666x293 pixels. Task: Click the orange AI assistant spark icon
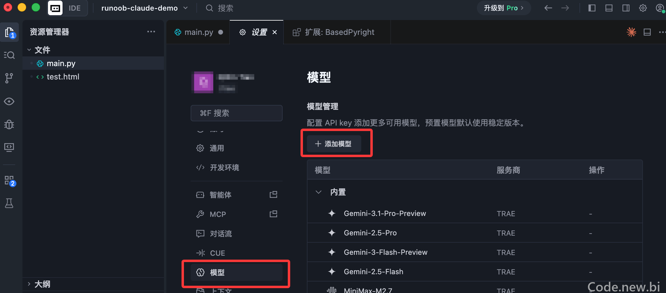point(631,32)
